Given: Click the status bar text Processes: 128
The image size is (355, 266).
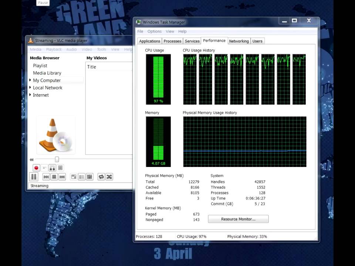Looking at the screenshot, I should tap(149, 236).
